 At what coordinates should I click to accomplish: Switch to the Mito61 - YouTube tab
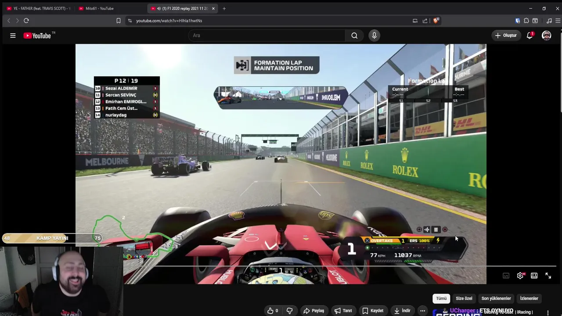(x=110, y=8)
